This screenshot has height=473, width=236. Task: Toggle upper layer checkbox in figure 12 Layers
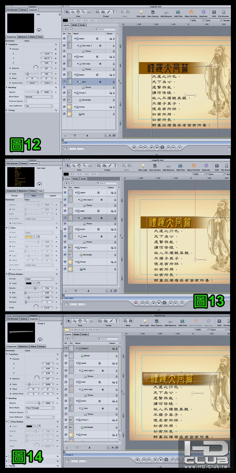[65, 39]
